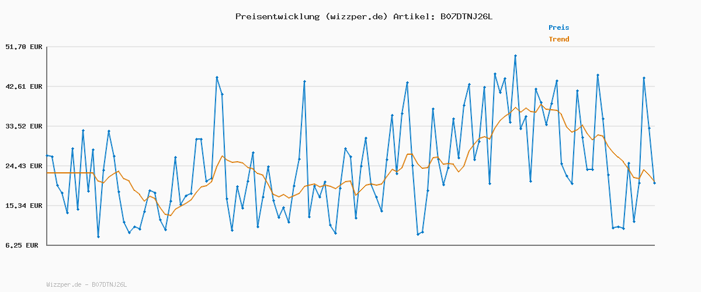Click the 24.43 EUR axis label
The image size is (701, 292).
tap(24, 166)
